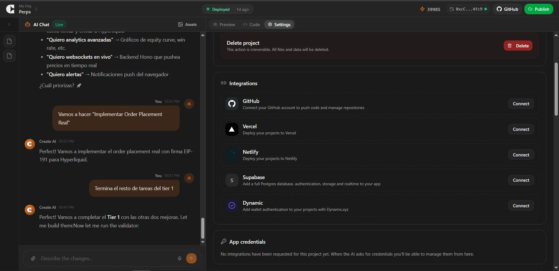Screen dimensions: 559x271
Task: Connect the GitHub integration
Action: [521, 104]
